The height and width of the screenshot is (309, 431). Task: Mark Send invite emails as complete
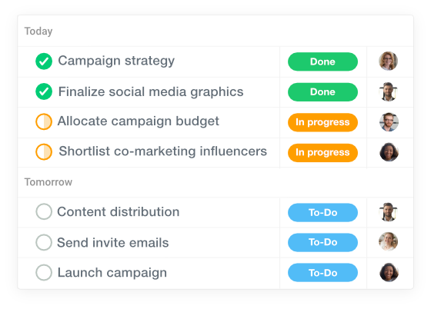pos(44,242)
